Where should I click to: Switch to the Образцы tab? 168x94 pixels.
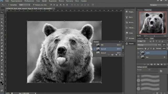point(140,10)
